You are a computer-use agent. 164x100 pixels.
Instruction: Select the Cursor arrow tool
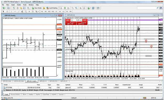click(x=3, y=11)
